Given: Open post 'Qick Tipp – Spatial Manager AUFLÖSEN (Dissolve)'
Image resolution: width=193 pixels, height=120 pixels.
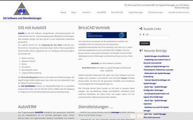Looking at the screenshot, I should point(155,116).
